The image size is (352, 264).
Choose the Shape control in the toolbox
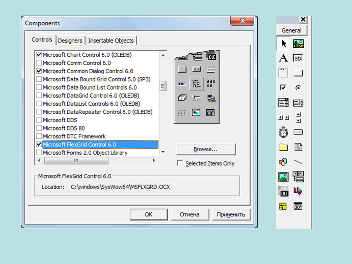283,162
